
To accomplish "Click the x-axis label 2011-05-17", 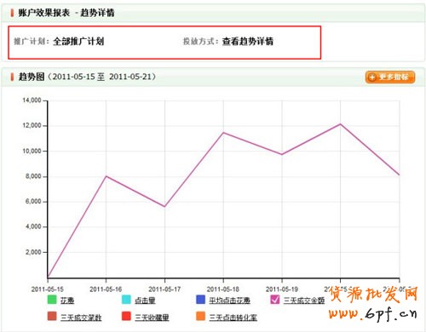I will pos(164,289).
